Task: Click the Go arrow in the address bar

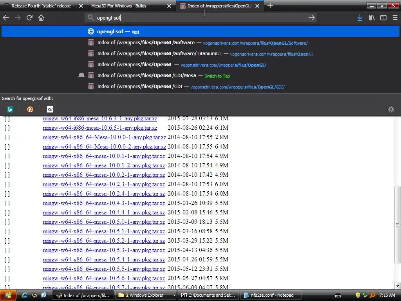Action: click(x=311, y=18)
